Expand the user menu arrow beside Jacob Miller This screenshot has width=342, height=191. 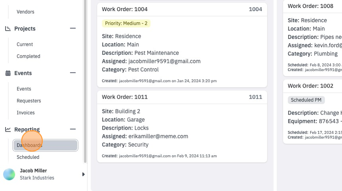click(84, 174)
